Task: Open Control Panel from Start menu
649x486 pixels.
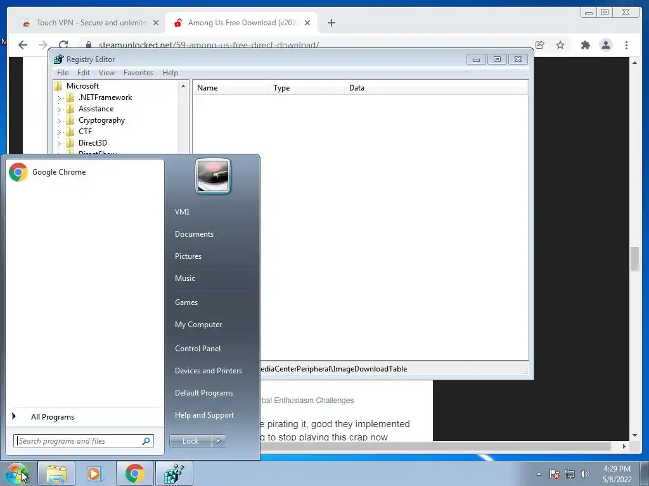Action: [x=198, y=349]
